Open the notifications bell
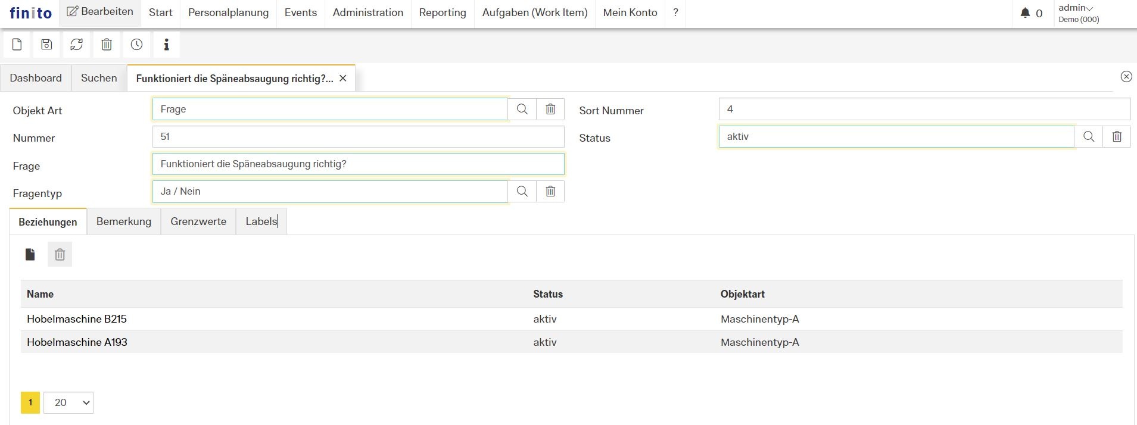This screenshot has height=425, width=1137. click(1025, 13)
